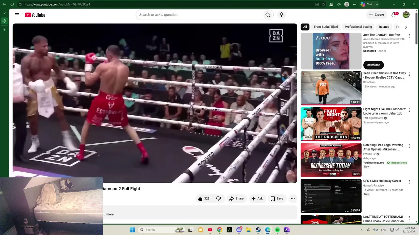419x235 pixels.
Task: Click the YouTube search input field
Action: tap(199, 15)
